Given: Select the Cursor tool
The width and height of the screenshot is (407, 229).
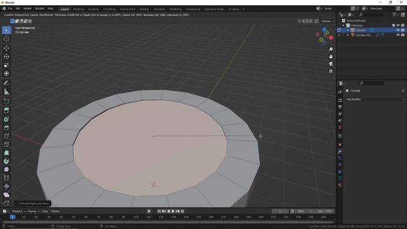Looking at the screenshot, I should (x=6, y=39).
